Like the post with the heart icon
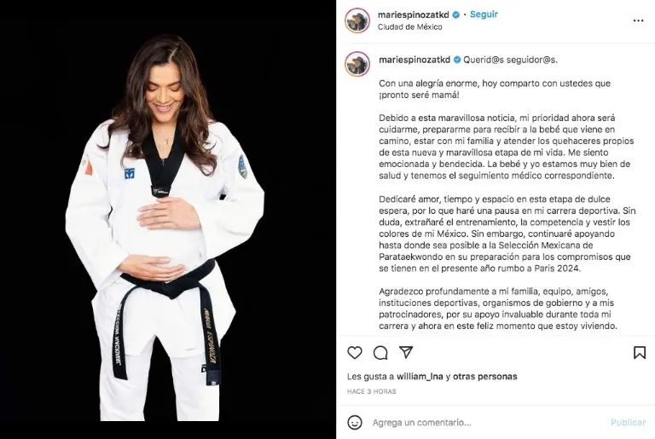The width and height of the screenshot is (655, 439). coord(355,353)
